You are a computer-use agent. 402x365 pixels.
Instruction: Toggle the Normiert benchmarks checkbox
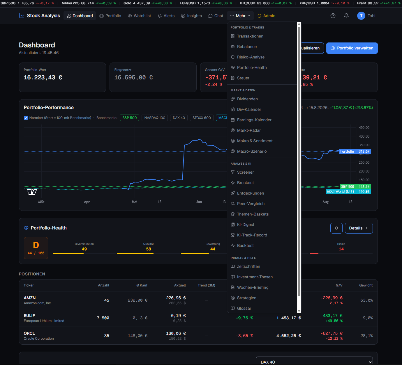tap(26, 118)
